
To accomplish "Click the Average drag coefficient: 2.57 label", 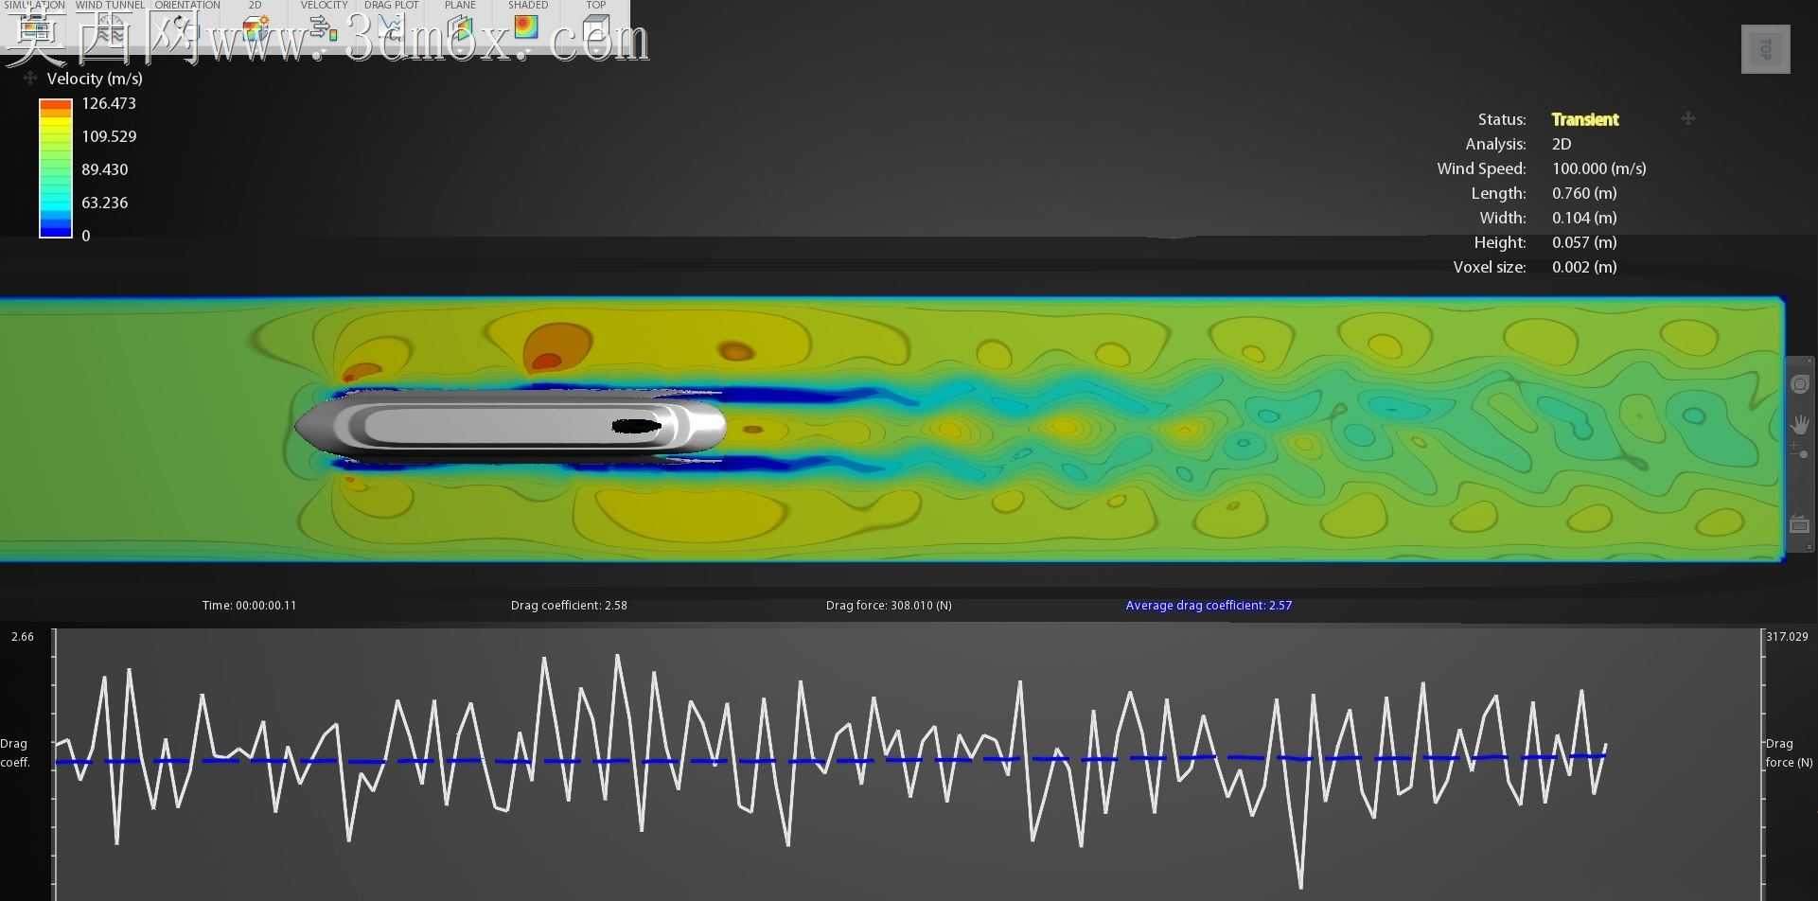I will pyautogui.click(x=1209, y=605).
